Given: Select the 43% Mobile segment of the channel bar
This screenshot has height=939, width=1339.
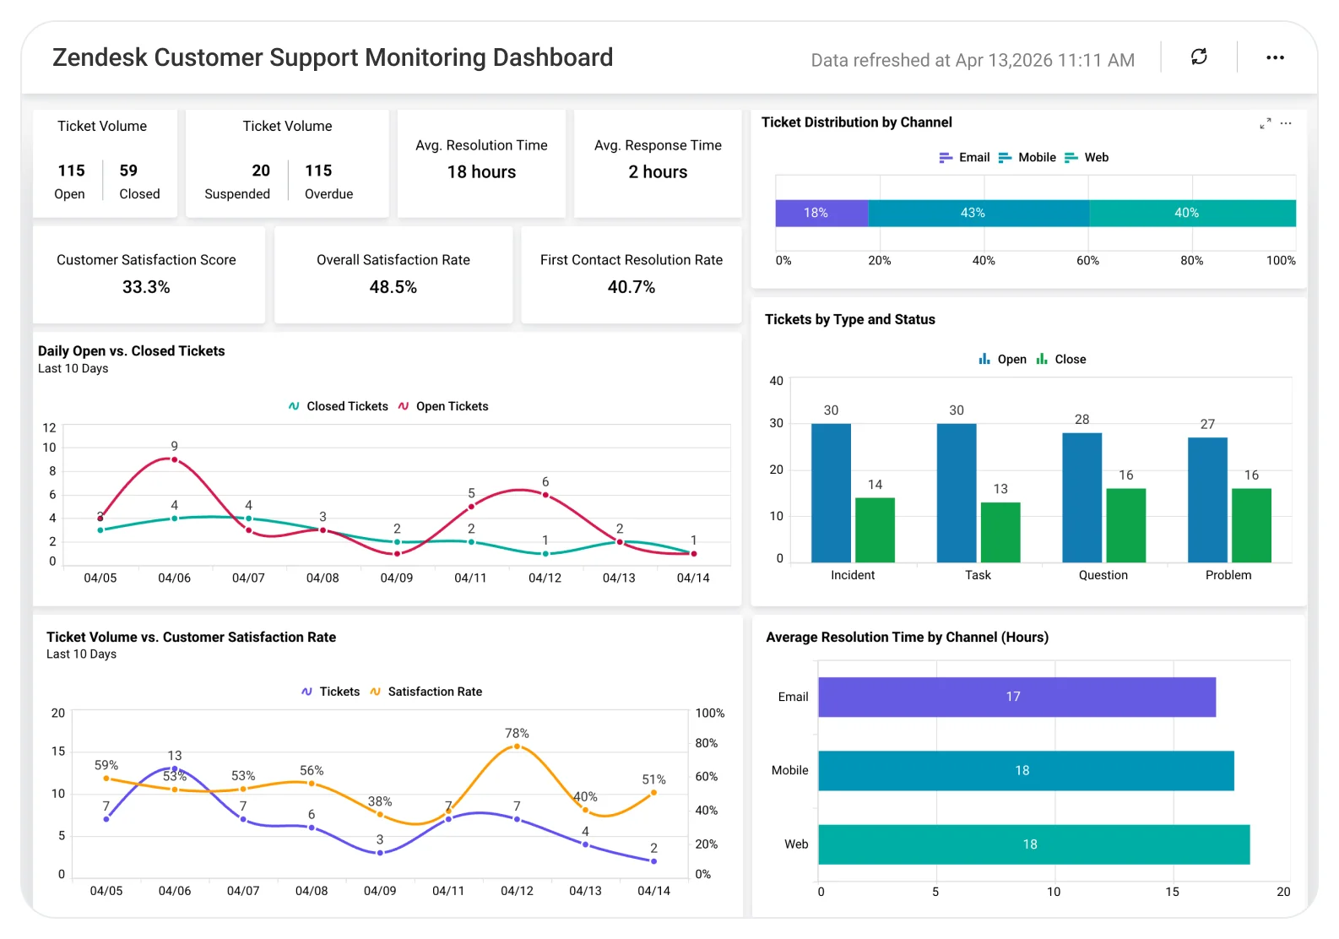Looking at the screenshot, I should [x=979, y=213].
